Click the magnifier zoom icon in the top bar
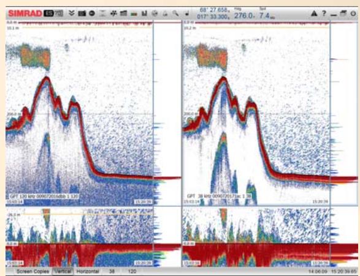360x276 pixels. 175,13
